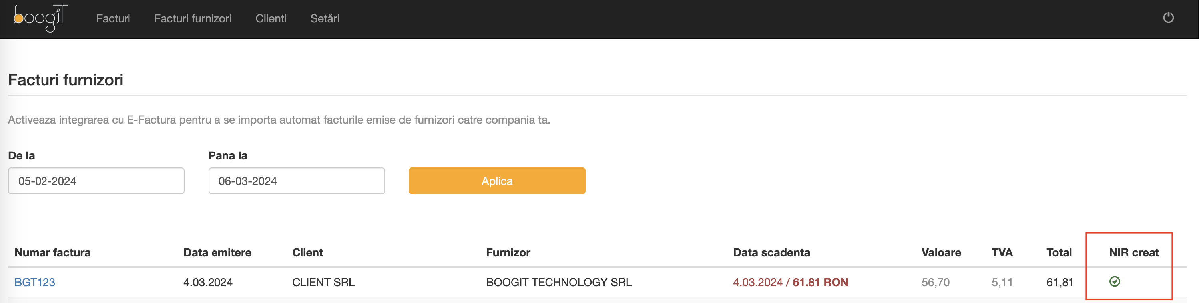
Task: Click the Numar factura column header
Action: [53, 252]
